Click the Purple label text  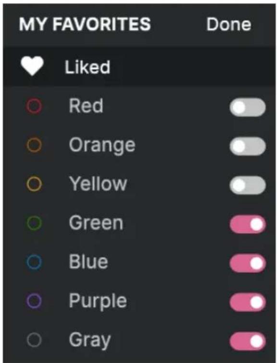[x=98, y=302]
